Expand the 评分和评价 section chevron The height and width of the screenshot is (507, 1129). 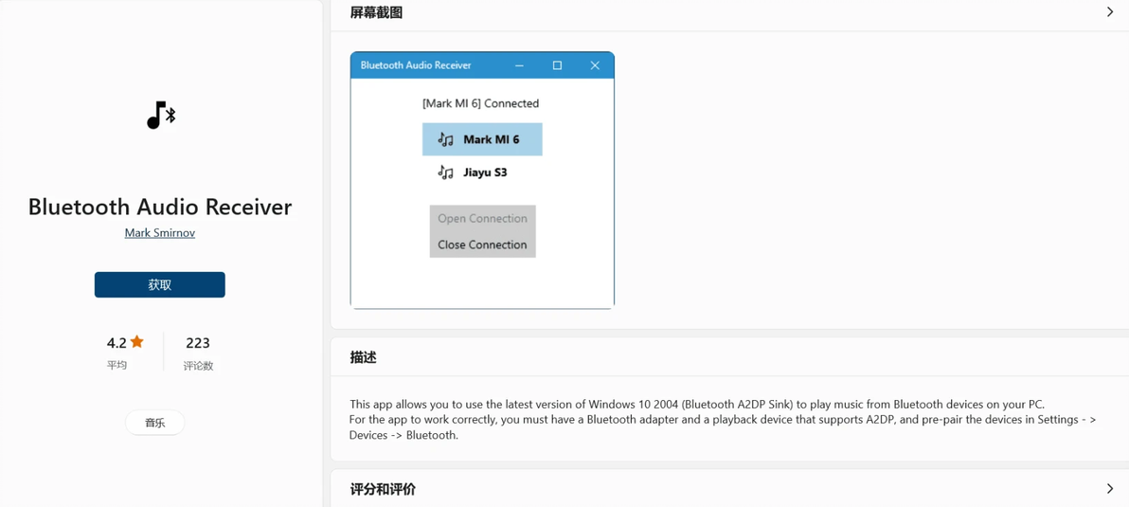tap(1109, 488)
